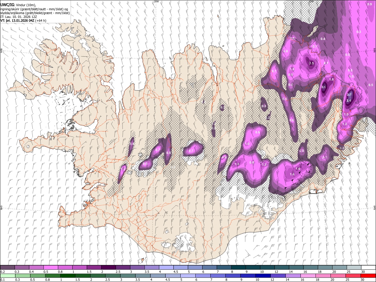Click the 1.4 value label on the map

point(292,174)
